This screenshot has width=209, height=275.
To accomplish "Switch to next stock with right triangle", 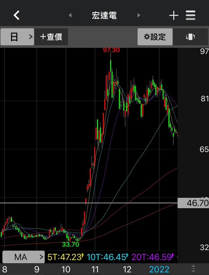I will coord(139,15).
